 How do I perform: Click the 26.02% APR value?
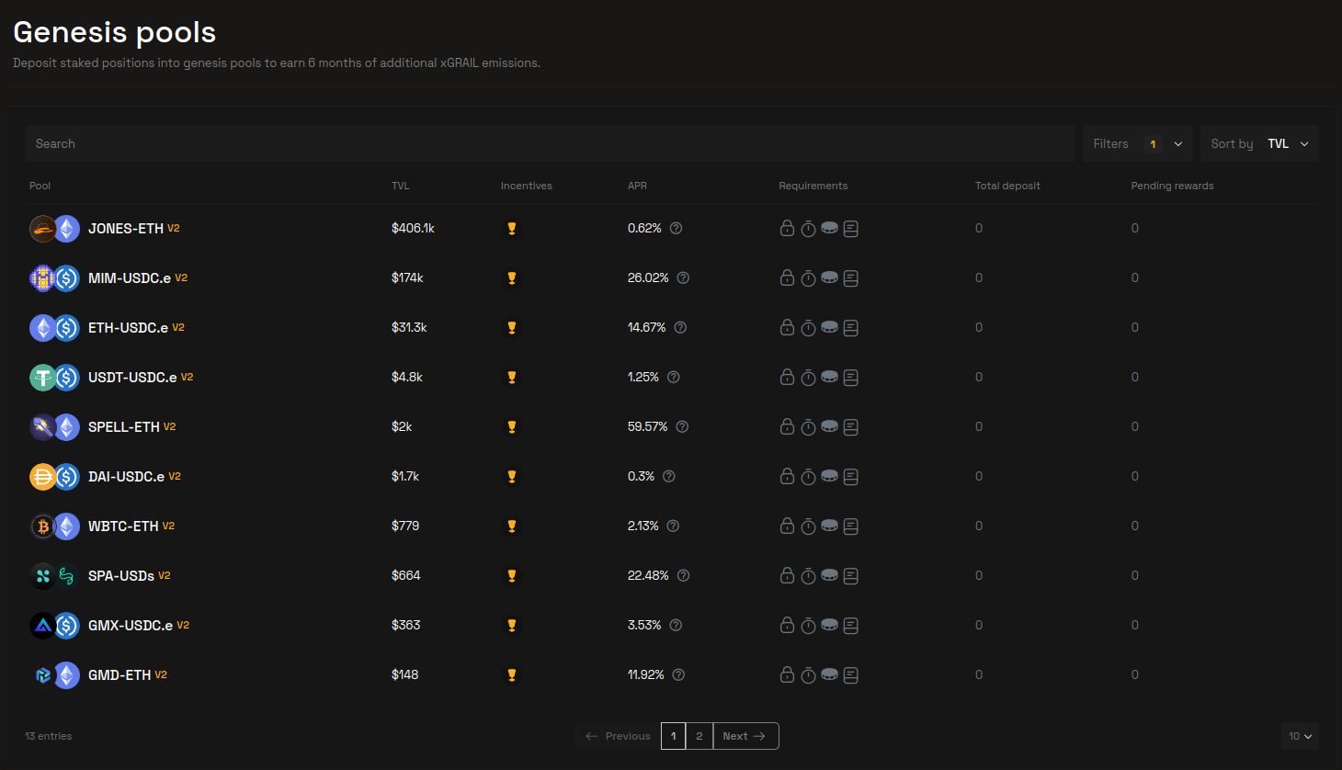coord(648,277)
